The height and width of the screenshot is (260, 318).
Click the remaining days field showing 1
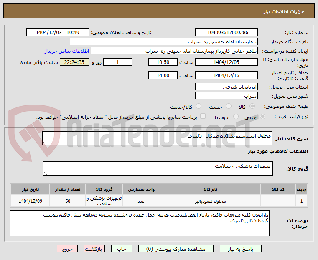pos(118,62)
